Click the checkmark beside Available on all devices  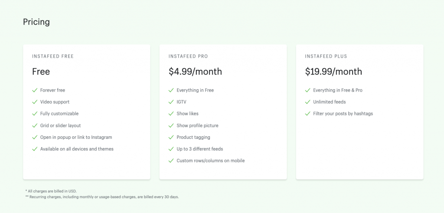[35, 149]
